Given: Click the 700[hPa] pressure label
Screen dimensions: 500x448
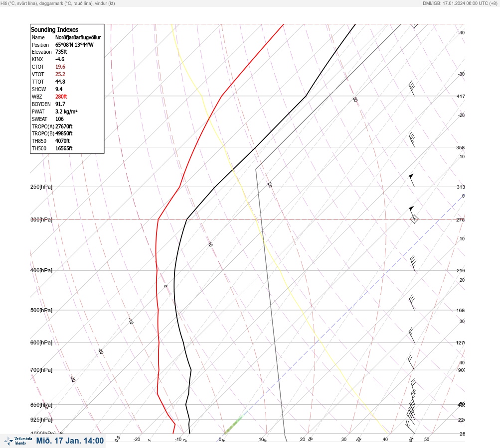Looking at the screenshot, I should pyautogui.click(x=41, y=370).
